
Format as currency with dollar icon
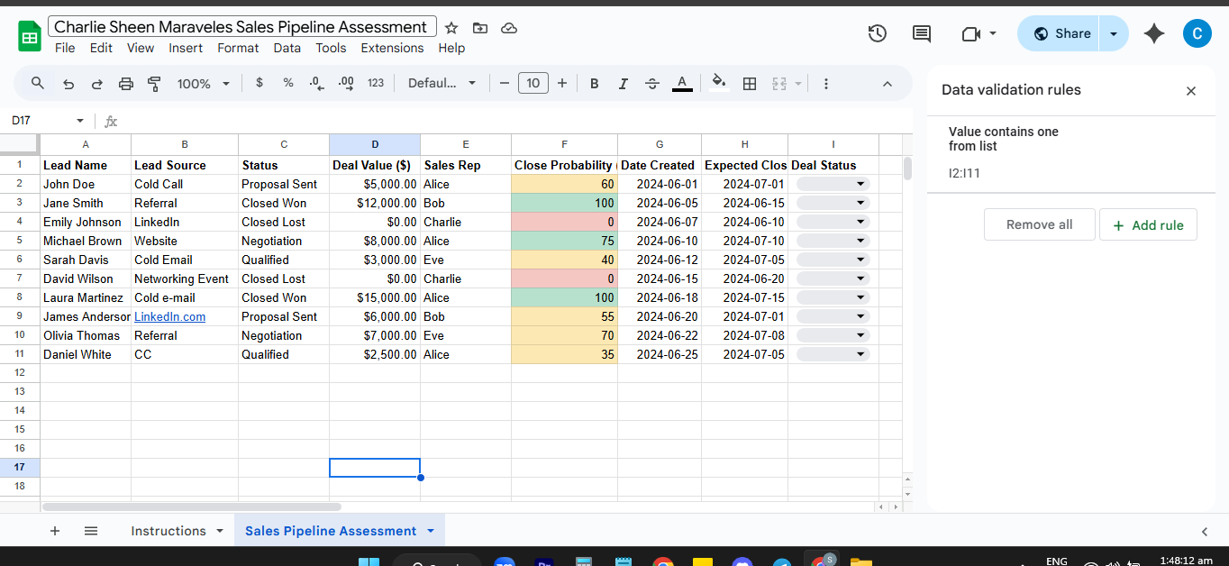click(259, 83)
